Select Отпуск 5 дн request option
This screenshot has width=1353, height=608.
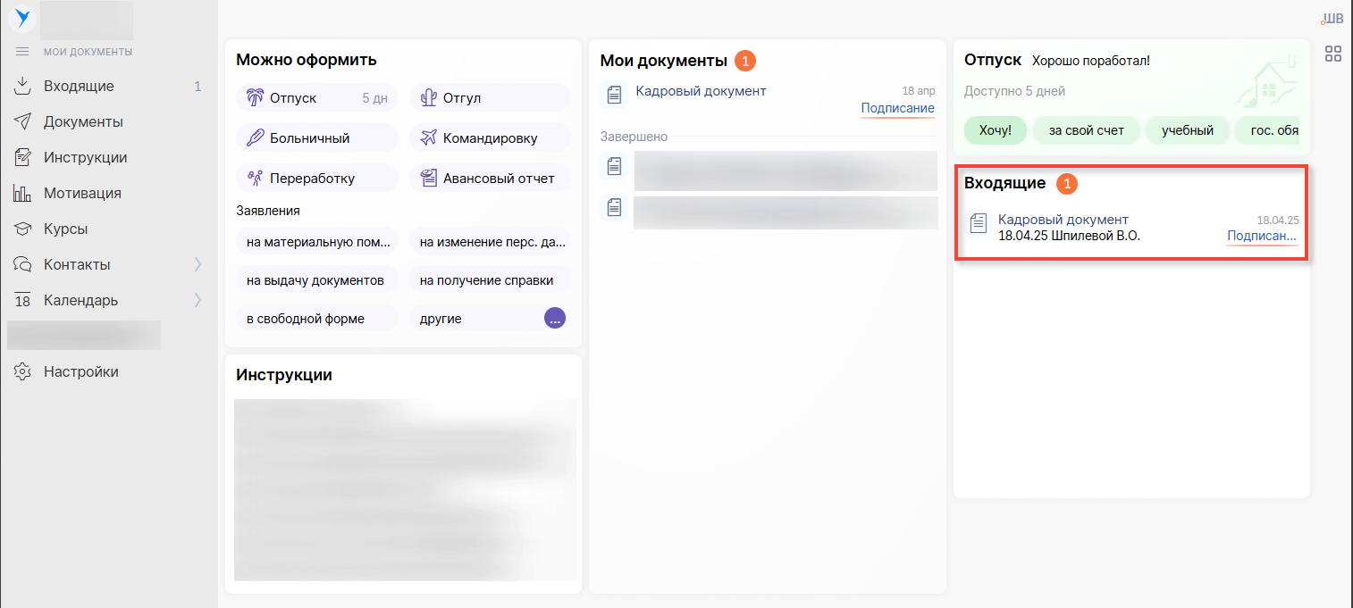316,98
